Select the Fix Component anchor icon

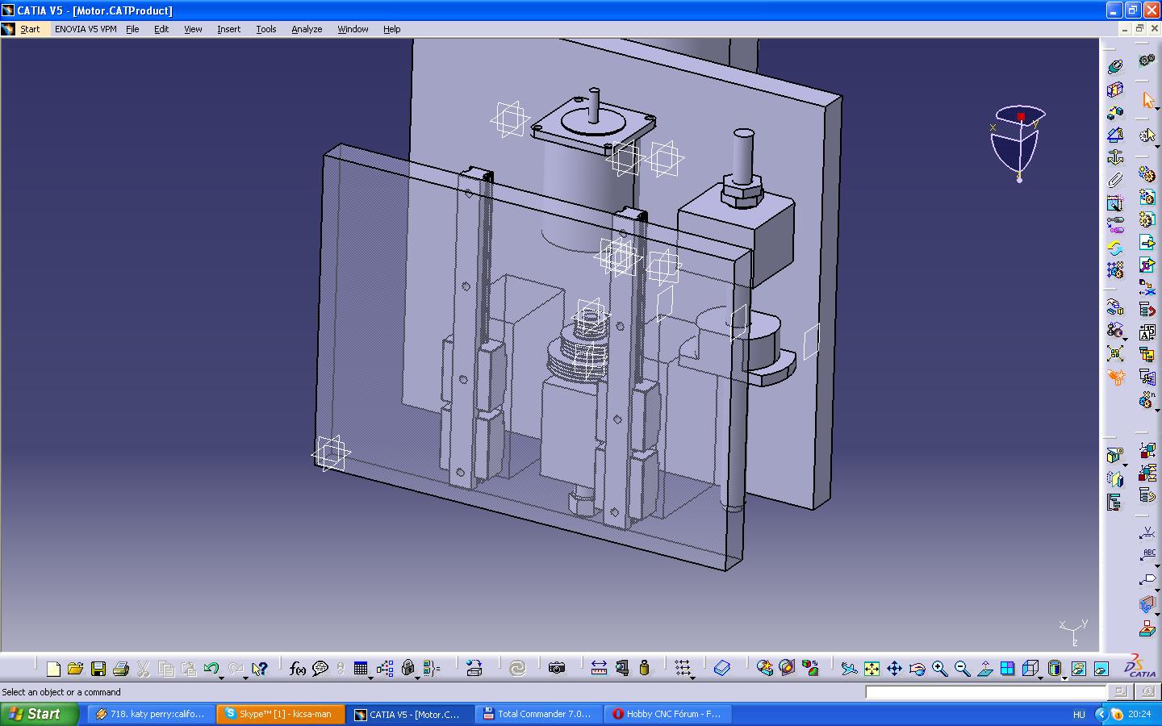pos(1115,157)
